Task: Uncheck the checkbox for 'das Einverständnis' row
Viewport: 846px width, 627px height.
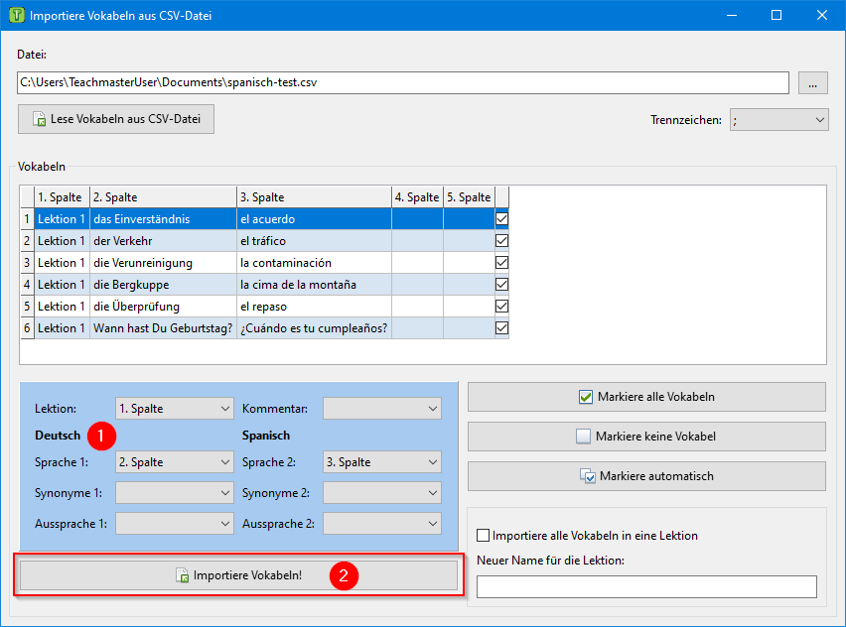Action: [501, 218]
